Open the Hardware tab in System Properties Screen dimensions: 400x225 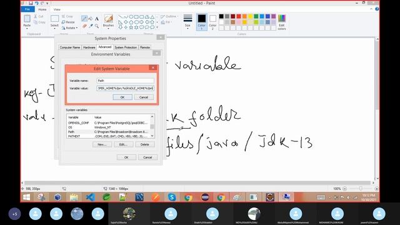click(89, 47)
